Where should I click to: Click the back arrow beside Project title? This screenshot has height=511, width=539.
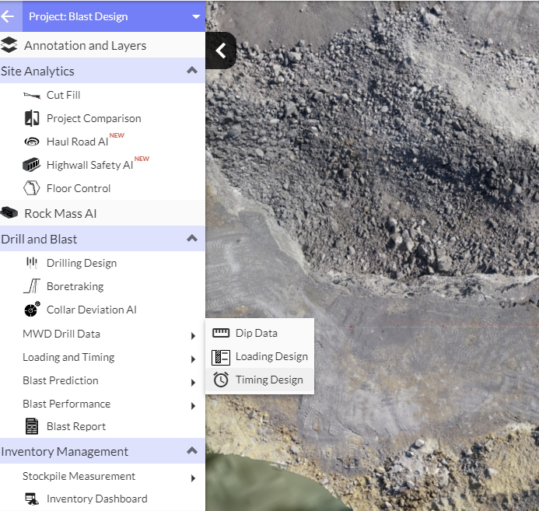pos(9,16)
